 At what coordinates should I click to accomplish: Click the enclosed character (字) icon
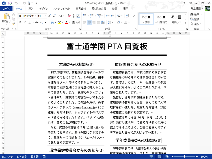point(78,22)
